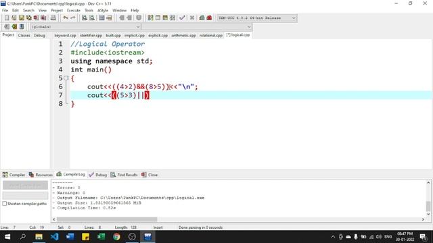Save the current file with the Save icon
Image resolution: width=433 pixels, height=243 pixels.
[x=22, y=18]
